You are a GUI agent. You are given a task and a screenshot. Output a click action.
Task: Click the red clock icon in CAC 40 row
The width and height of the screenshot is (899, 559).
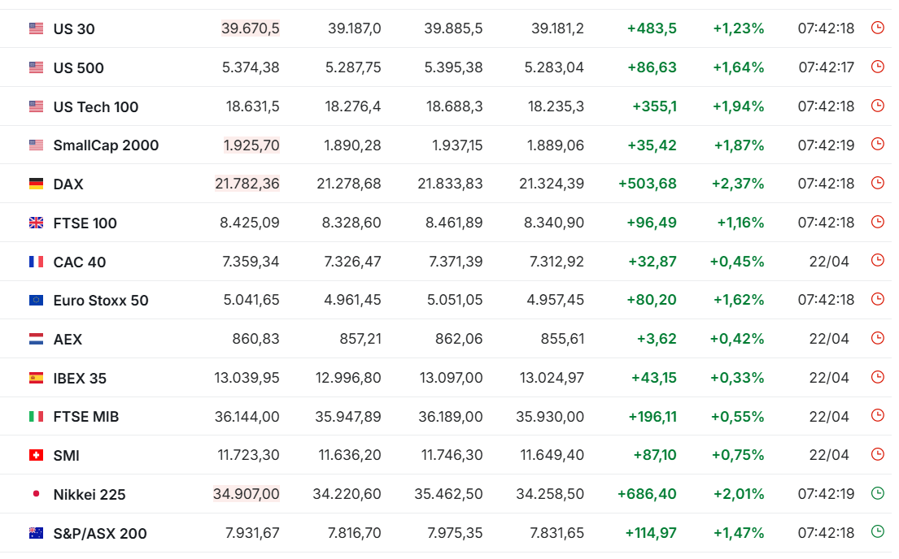click(x=877, y=260)
